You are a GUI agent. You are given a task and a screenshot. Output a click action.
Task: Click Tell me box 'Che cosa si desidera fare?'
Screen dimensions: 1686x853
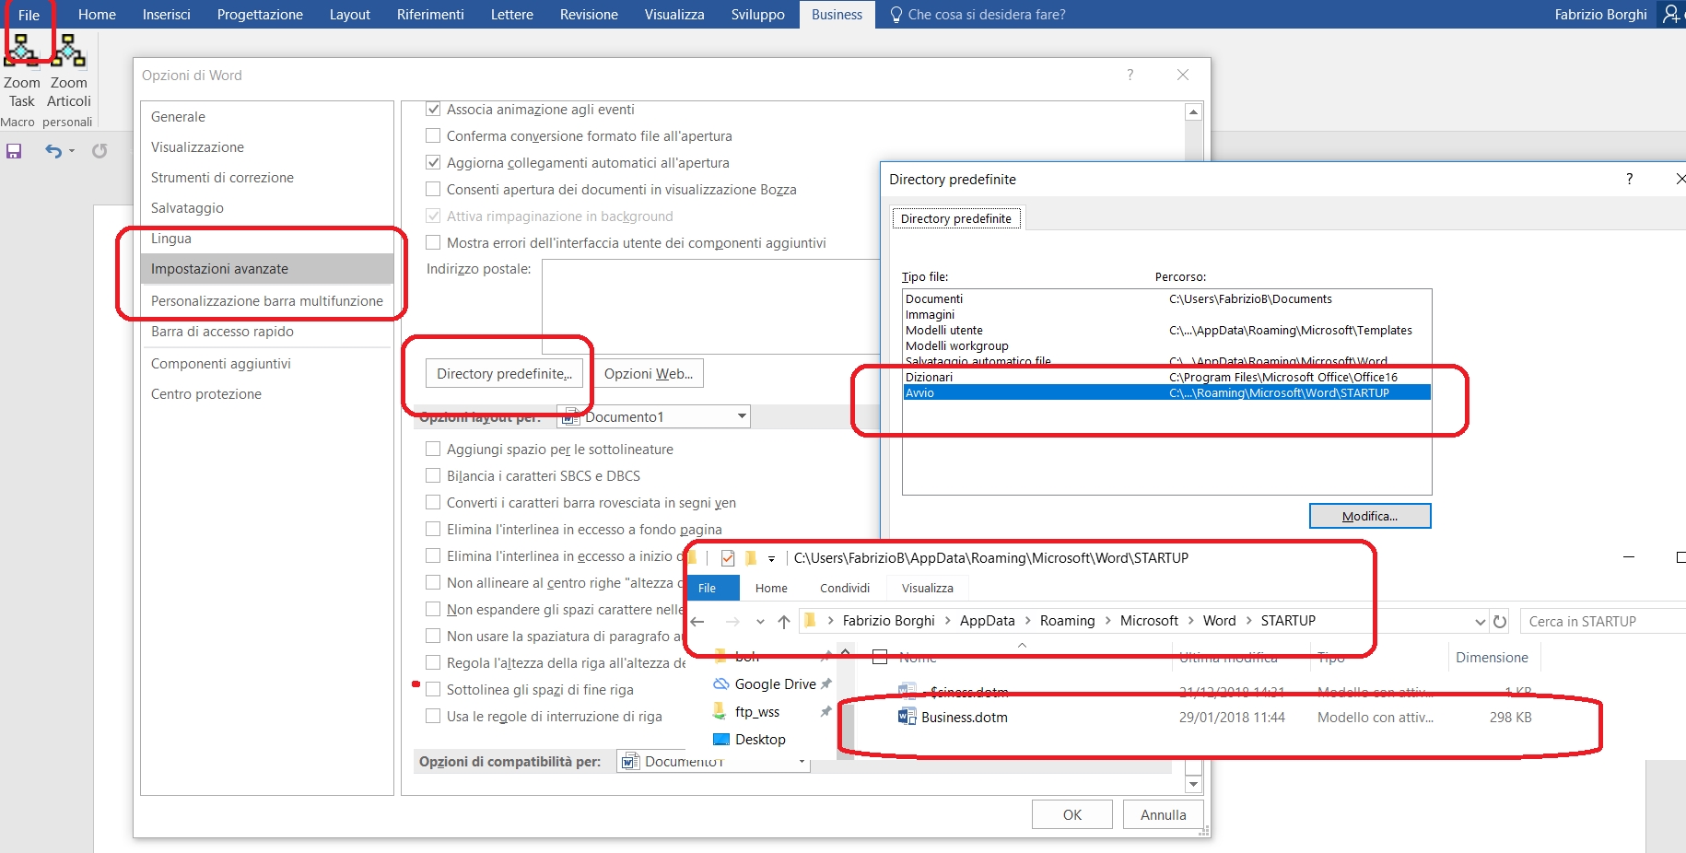tap(978, 15)
